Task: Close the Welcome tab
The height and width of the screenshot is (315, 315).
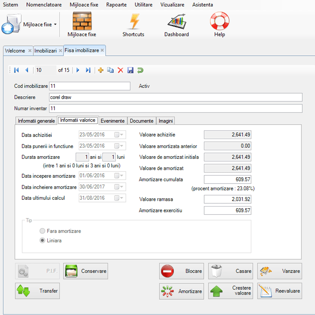Action: click(x=30, y=50)
